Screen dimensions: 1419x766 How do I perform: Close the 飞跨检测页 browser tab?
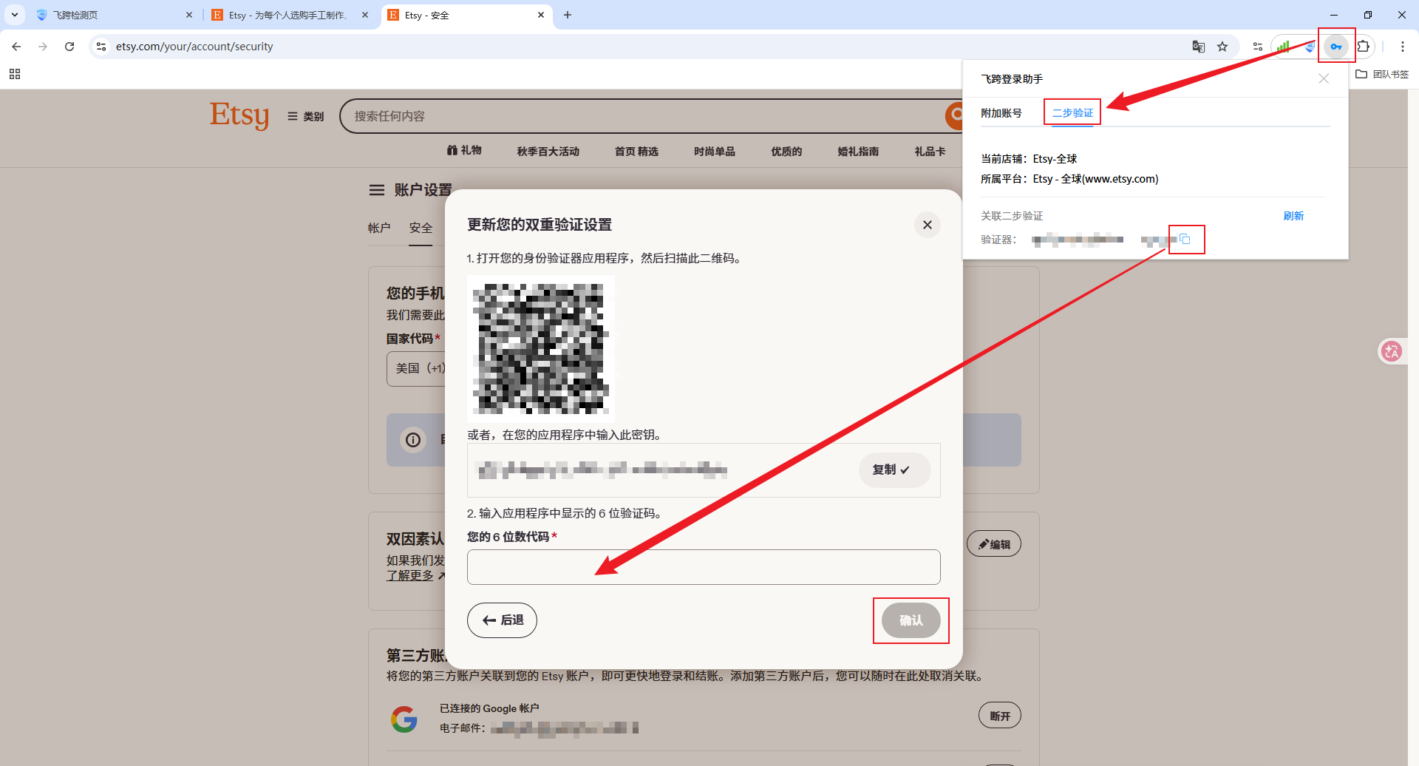click(x=189, y=15)
